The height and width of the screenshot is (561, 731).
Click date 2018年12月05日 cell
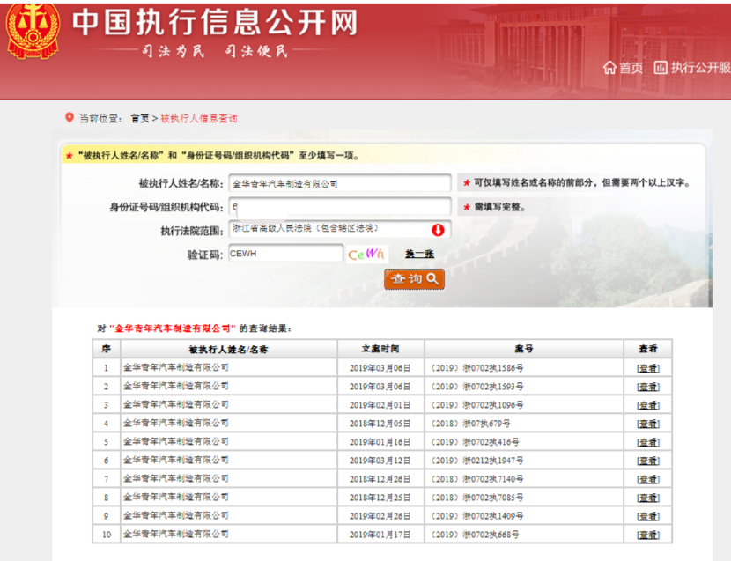pyautogui.click(x=380, y=424)
